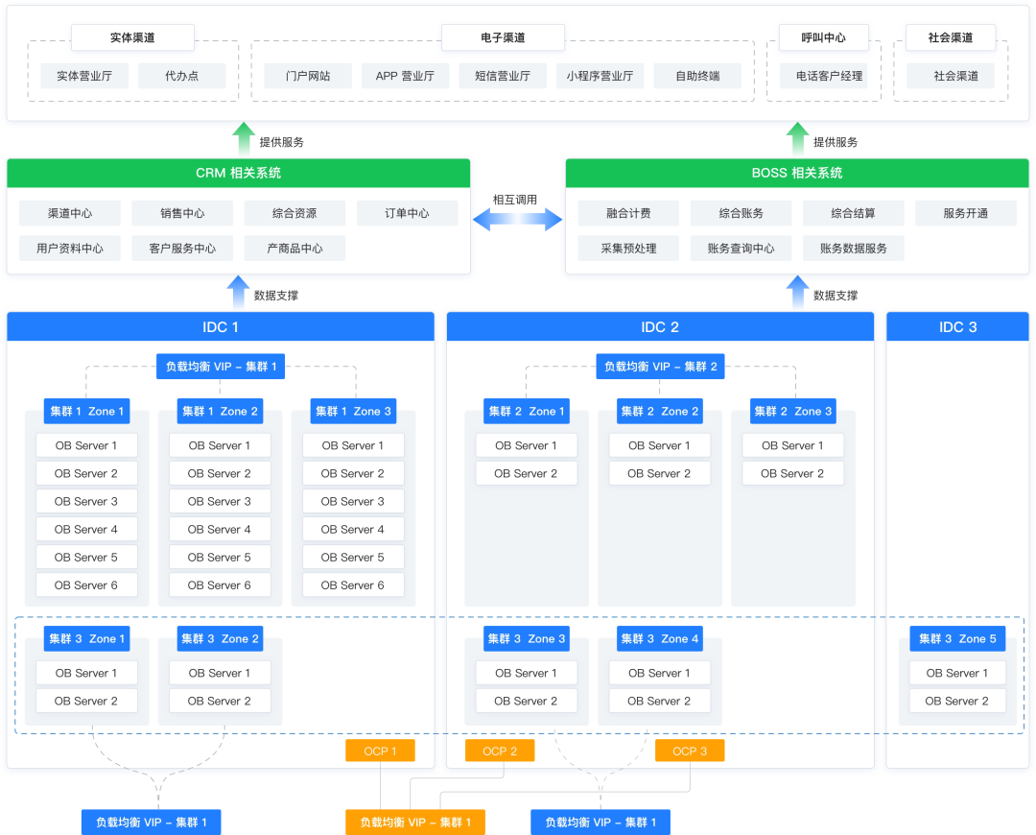Click OB Server 2 in 集群 2 Zone 3
Screen dimensions: 1036x835
pos(792,473)
